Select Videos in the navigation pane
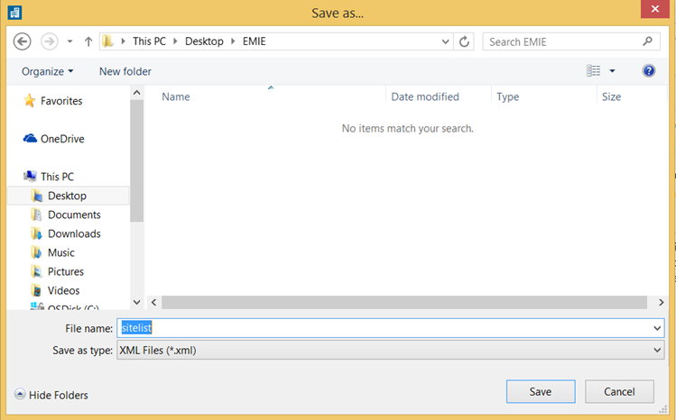Viewport: 676px width, 420px height. coord(63,290)
